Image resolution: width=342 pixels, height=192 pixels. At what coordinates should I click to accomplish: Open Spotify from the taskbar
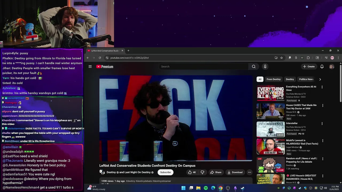206,188
